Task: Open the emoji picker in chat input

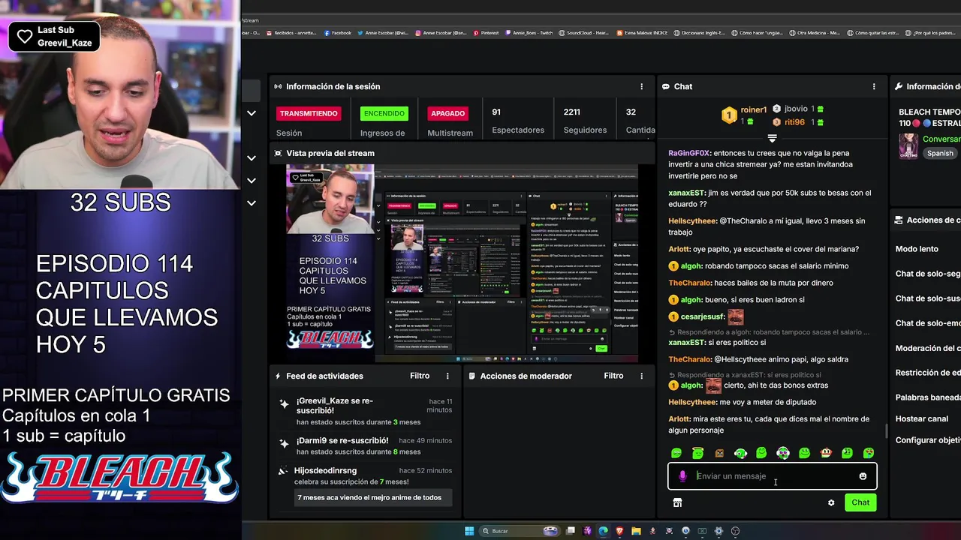Action: coord(863,476)
